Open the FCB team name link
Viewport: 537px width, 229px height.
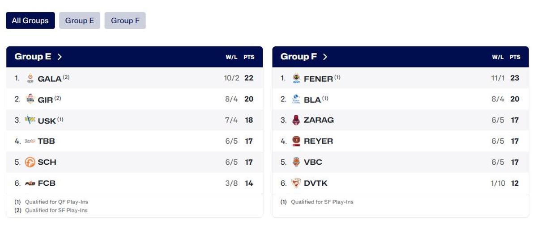(x=47, y=183)
